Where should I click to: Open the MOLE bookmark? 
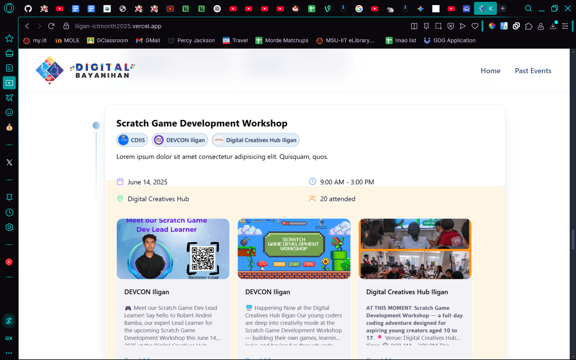(x=67, y=40)
